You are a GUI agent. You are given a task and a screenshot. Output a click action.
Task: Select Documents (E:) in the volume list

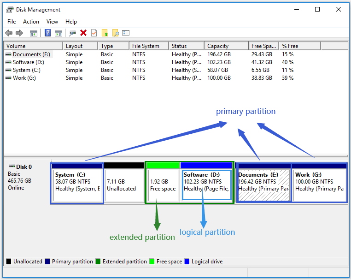(31, 54)
